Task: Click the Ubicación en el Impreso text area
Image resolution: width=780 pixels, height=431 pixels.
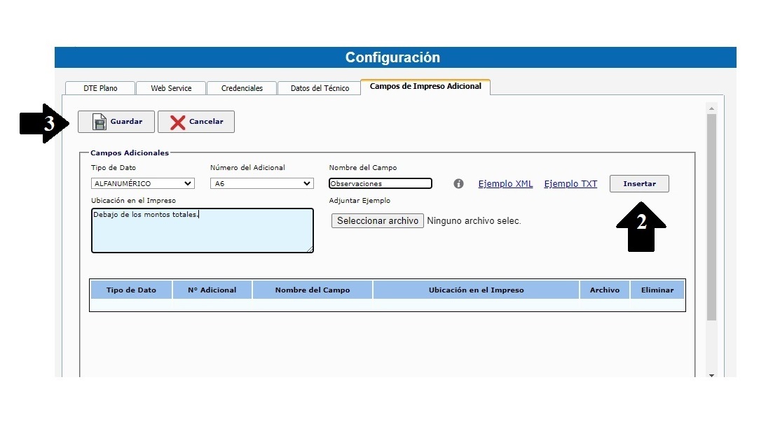Action: point(202,229)
